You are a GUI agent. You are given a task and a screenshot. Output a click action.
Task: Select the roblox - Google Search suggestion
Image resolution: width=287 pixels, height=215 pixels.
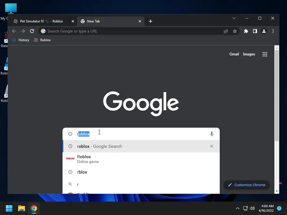(141, 146)
